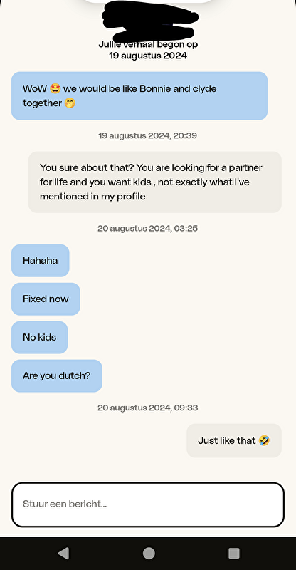
Task: Tap the Android recent apps square
Action: (234, 554)
